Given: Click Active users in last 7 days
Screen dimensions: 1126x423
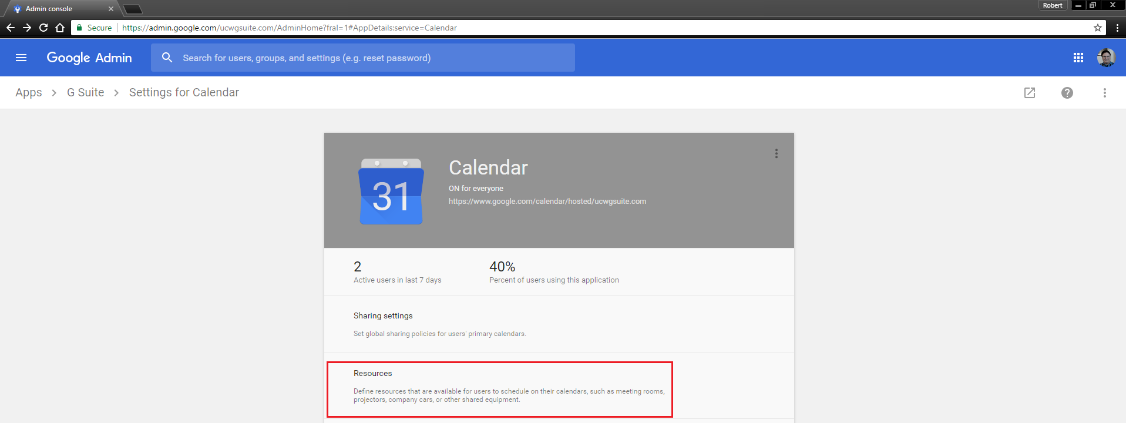Looking at the screenshot, I should pyautogui.click(x=397, y=280).
